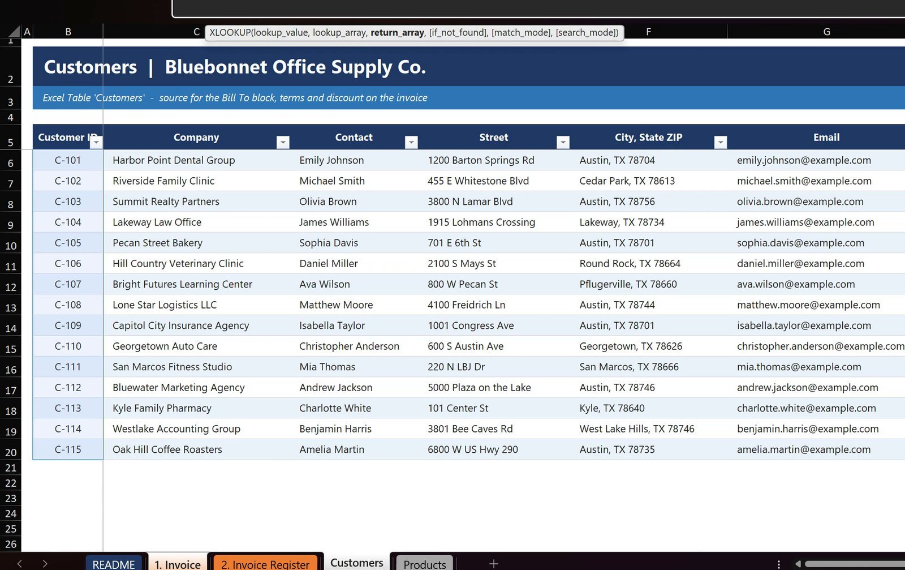Click the Lone Star Logistics LLC cell
Image resolution: width=905 pixels, height=570 pixels.
[197, 305]
